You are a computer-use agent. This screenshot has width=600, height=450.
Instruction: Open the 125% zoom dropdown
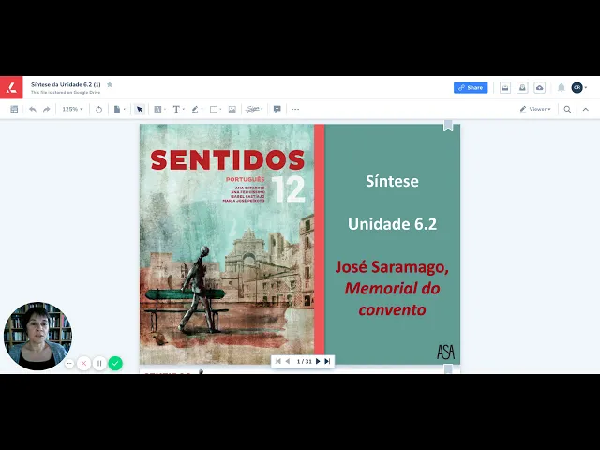click(72, 109)
